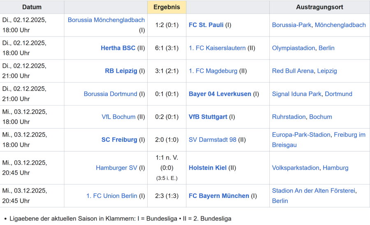Open the FC Bayern München link
Screen dimensions: 370x225
point(219,196)
